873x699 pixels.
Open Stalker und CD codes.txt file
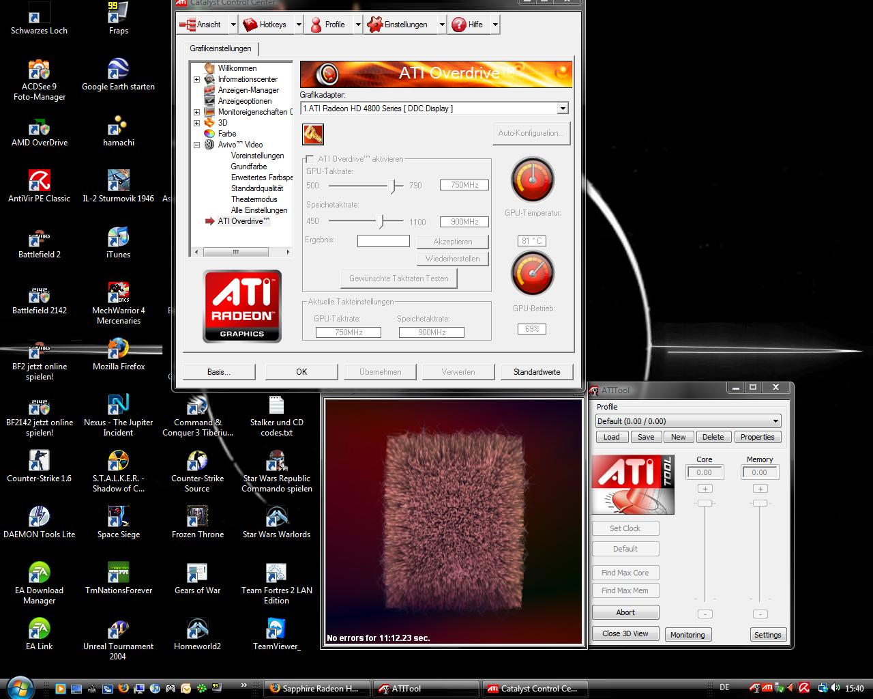(x=276, y=415)
